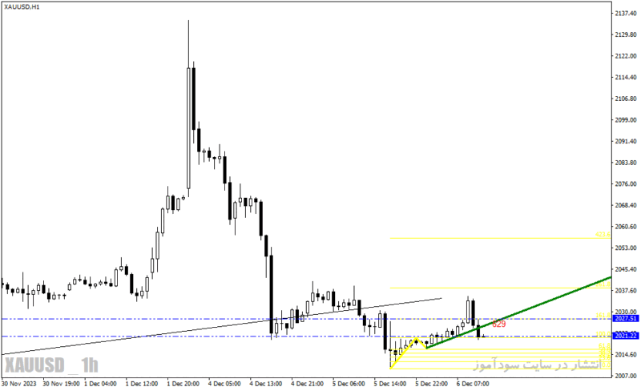Click the 2068.40 price axis label
Image resolution: width=641 pixels, height=391 pixels.
pos(626,205)
